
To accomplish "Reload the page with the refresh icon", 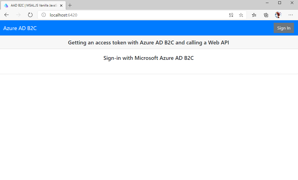I will (x=30, y=15).
